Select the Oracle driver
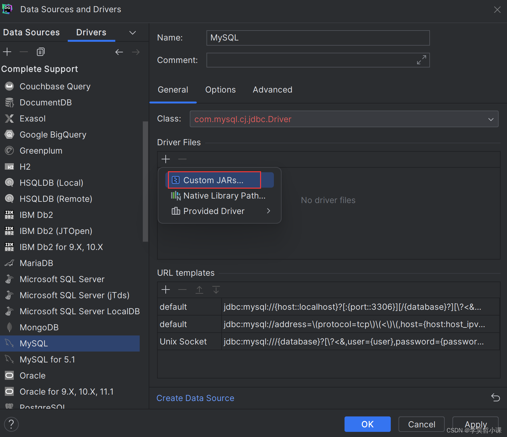This screenshot has width=507, height=437. tap(70, 376)
